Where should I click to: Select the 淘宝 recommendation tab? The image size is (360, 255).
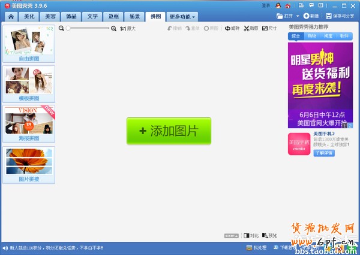coord(328,36)
